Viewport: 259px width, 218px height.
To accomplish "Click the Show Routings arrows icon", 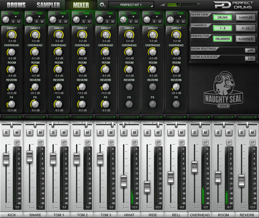I will pos(250,50).
